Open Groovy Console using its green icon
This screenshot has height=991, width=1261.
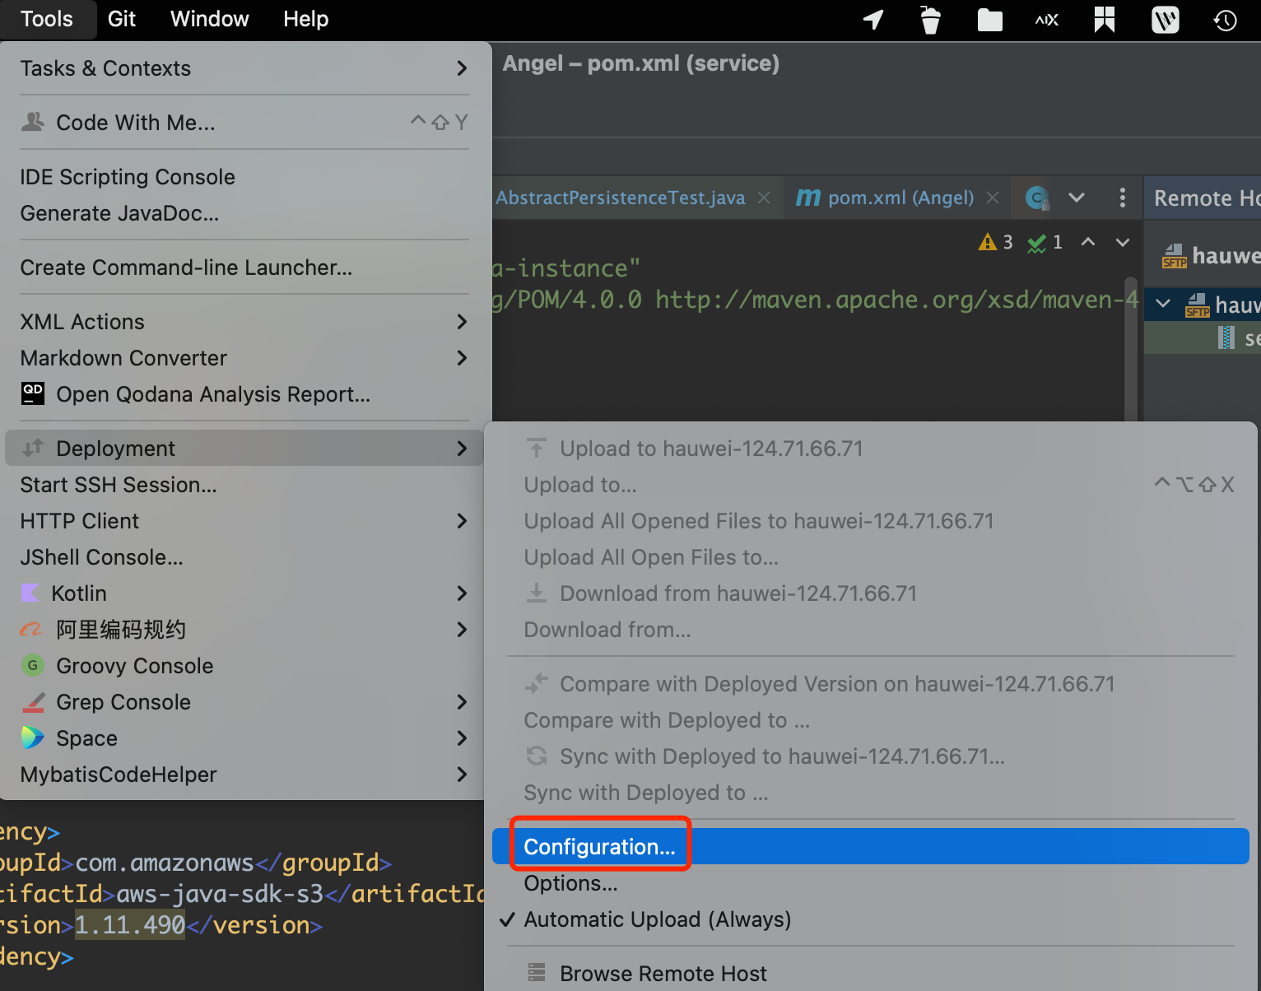tap(32, 665)
